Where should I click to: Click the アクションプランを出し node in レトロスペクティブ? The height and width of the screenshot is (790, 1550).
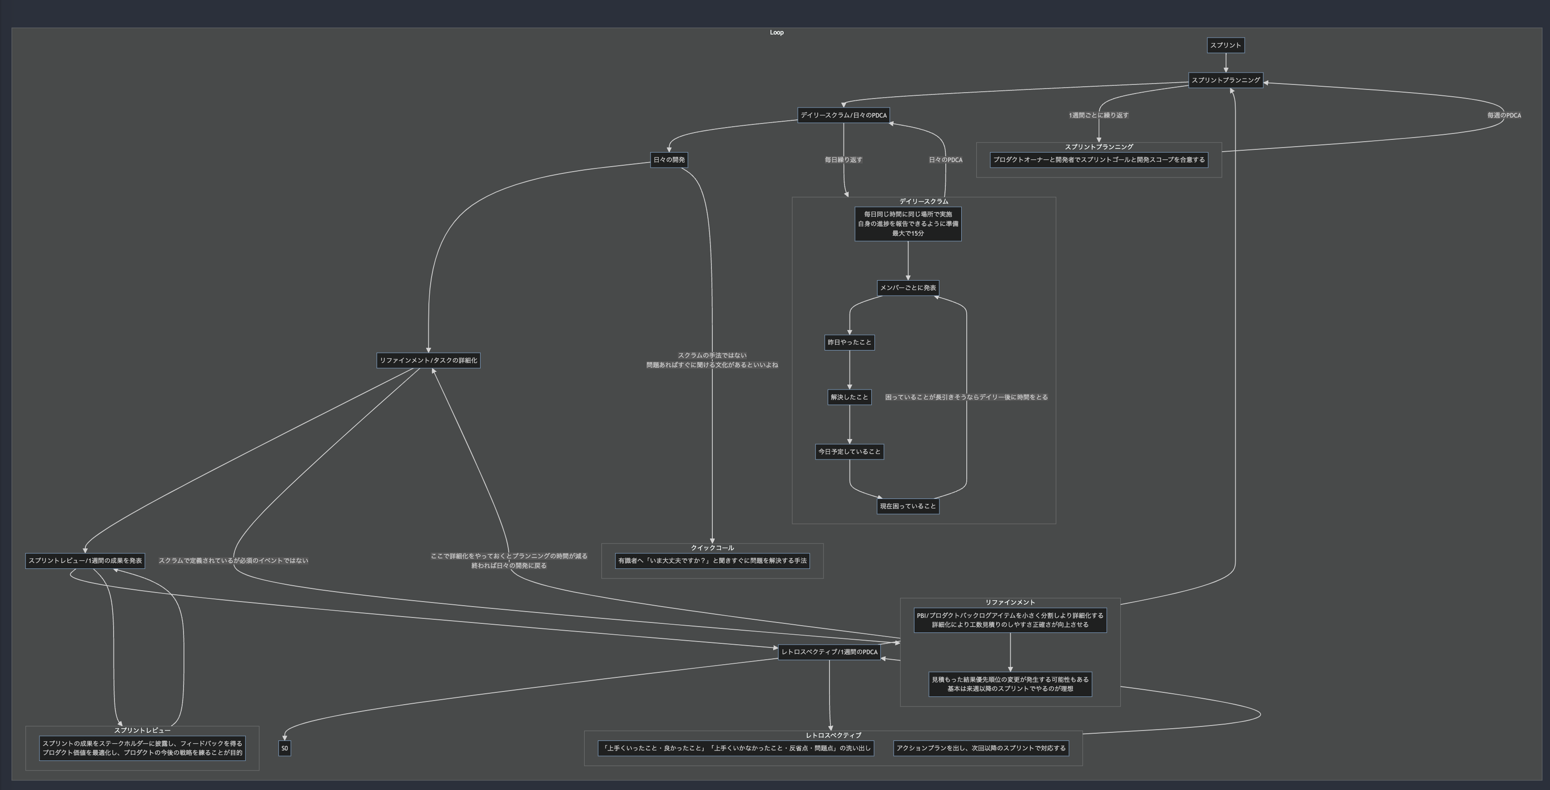pos(980,748)
